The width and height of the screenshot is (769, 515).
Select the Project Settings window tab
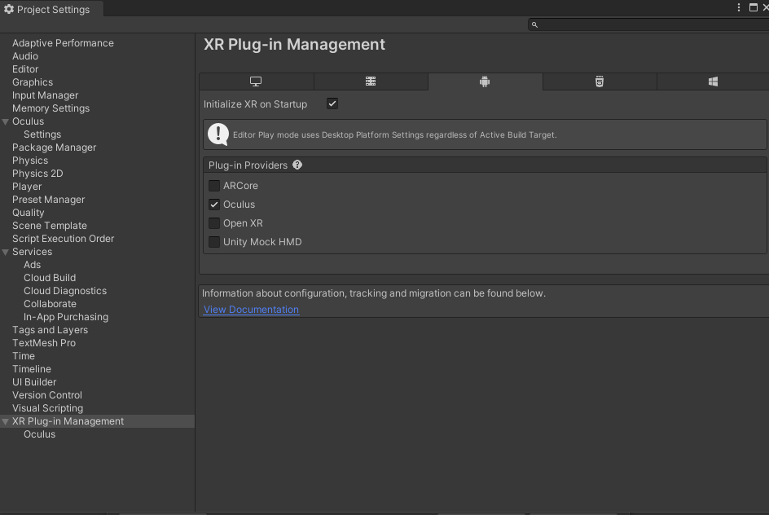[x=51, y=9]
